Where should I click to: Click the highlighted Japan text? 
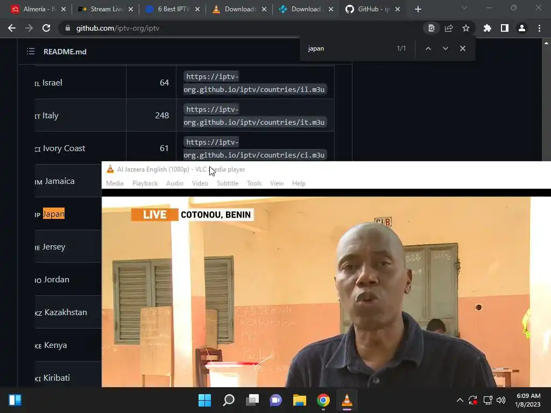(x=54, y=214)
